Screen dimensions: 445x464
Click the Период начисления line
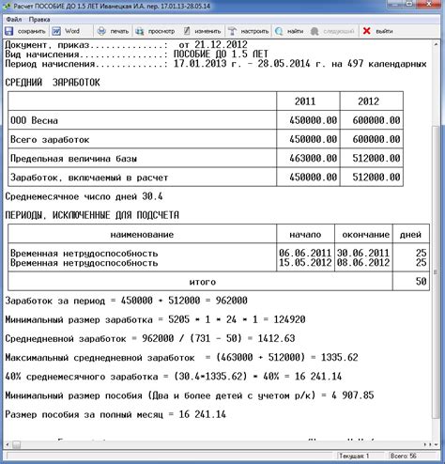(216, 64)
